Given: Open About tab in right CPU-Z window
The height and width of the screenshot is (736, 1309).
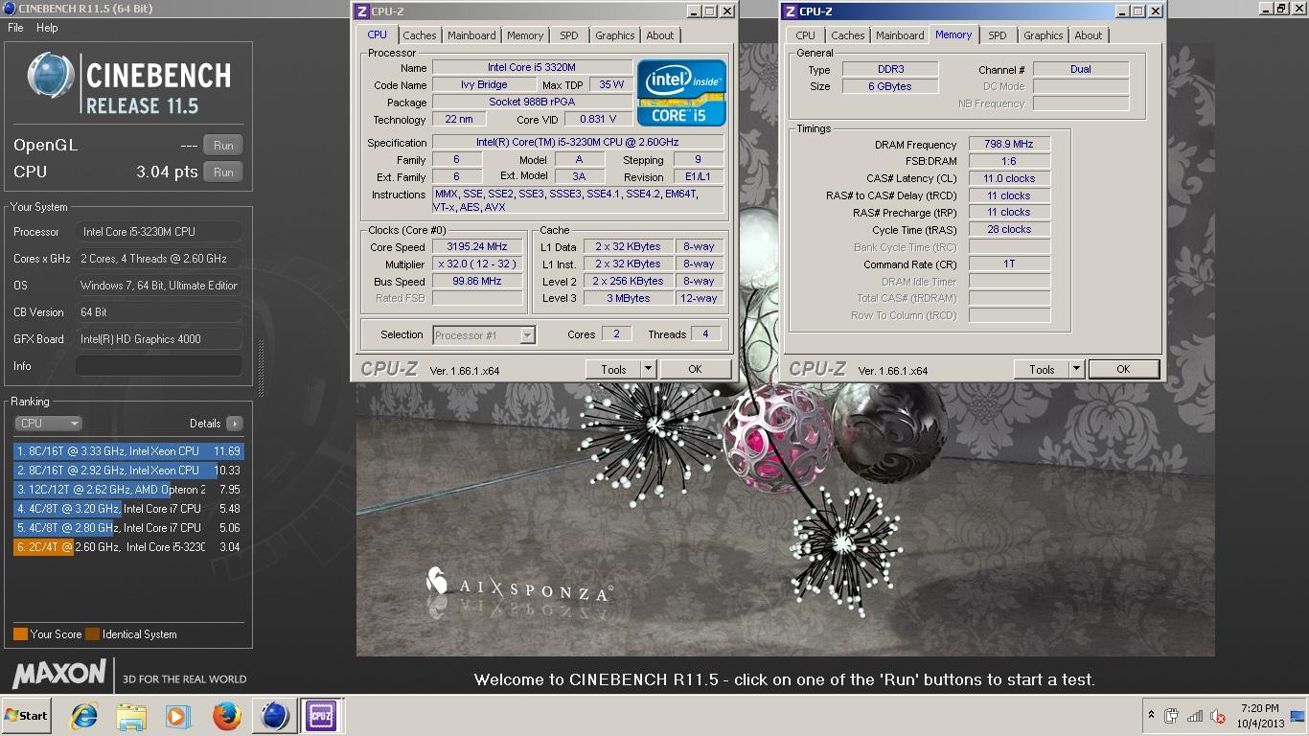Looking at the screenshot, I should 1088,35.
